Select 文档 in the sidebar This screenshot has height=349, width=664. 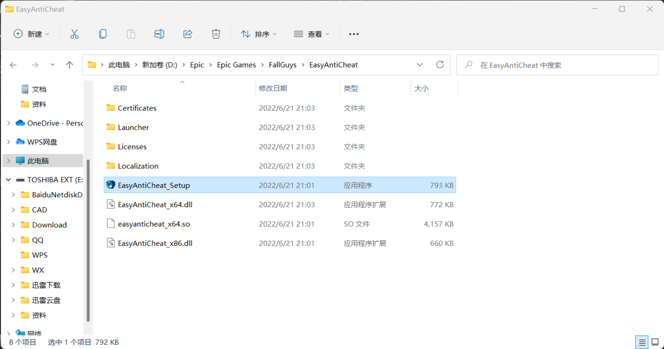pyautogui.click(x=39, y=89)
